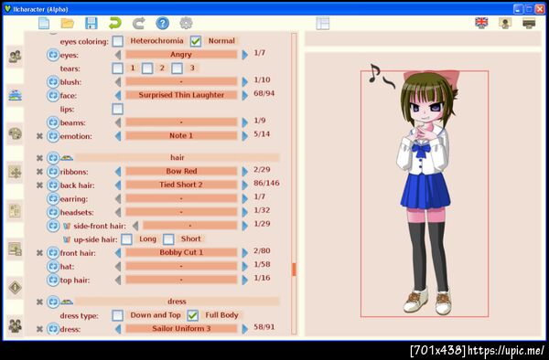Click the character preview image
The width and height of the screenshot is (549, 360).
[425, 194]
